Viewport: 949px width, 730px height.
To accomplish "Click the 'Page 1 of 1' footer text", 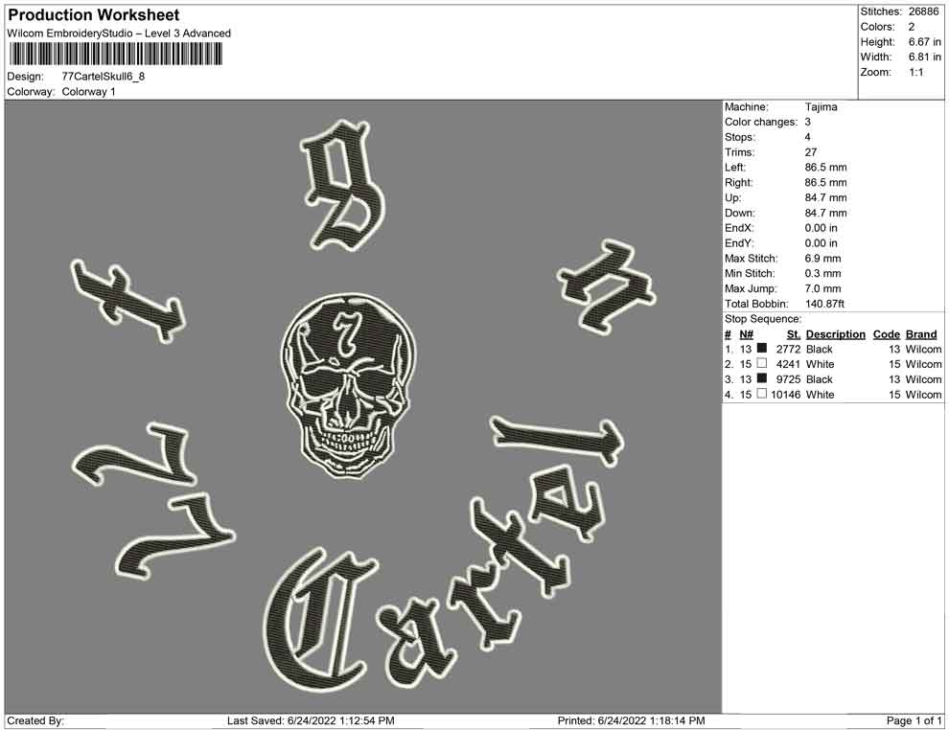I will [914, 720].
